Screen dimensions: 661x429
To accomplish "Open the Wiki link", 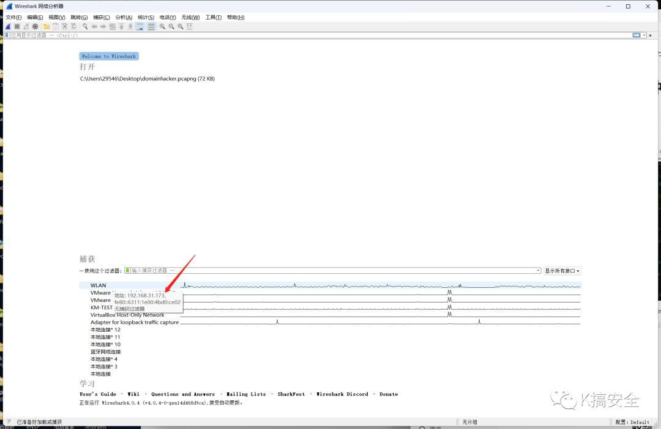I will (x=133, y=395).
